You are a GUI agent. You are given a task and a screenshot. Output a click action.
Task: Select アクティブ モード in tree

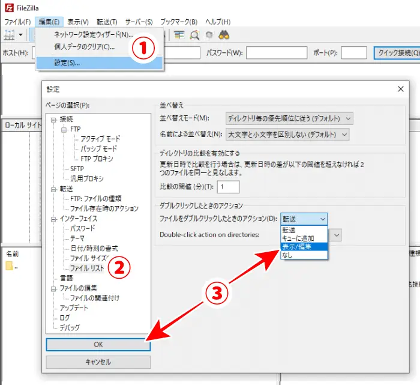point(100,139)
